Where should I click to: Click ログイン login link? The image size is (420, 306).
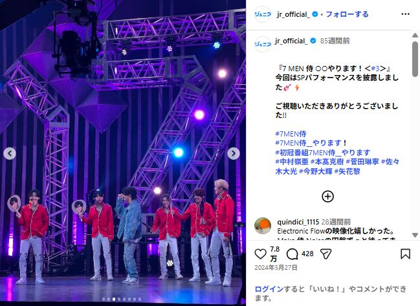click(269, 289)
